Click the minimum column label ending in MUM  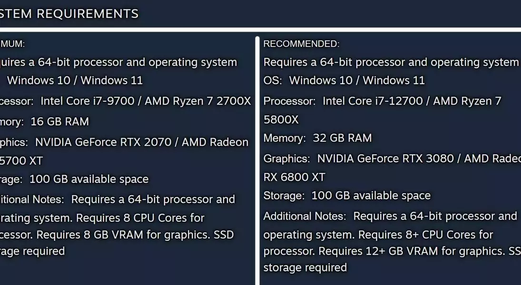pos(12,44)
